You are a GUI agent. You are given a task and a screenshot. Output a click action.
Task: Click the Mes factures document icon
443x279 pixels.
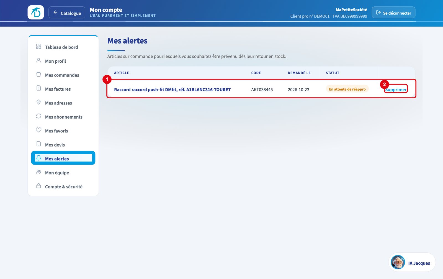pos(38,88)
